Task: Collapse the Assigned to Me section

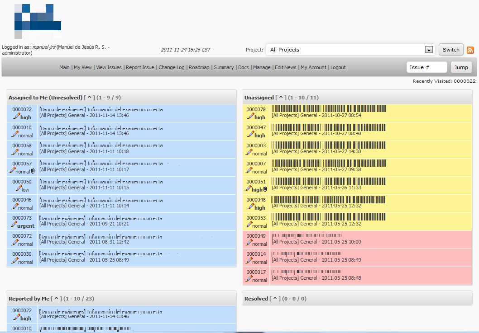Action: click(x=89, y=98)
